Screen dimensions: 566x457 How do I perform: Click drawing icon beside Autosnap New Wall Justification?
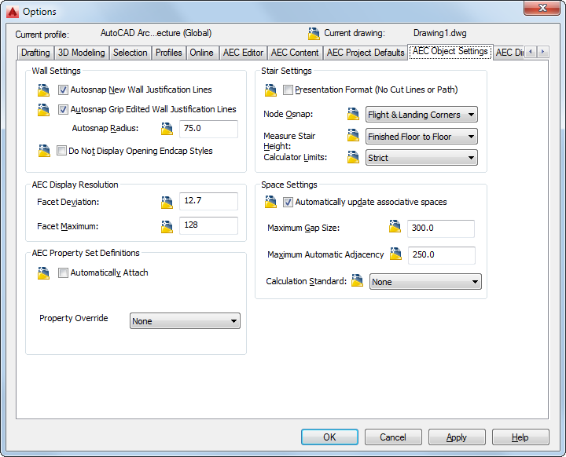(44, 90)
